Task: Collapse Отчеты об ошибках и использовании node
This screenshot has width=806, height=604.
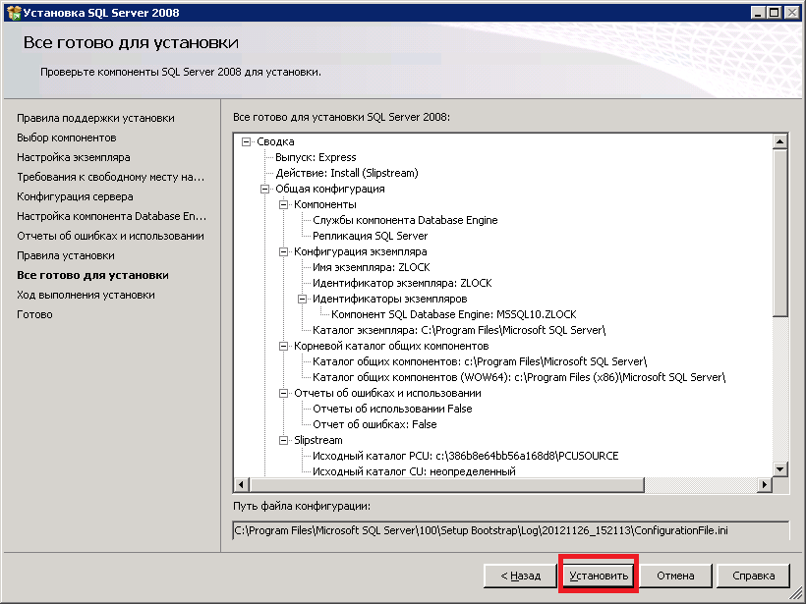Action: pyautogui.click(x=283, y=393)
